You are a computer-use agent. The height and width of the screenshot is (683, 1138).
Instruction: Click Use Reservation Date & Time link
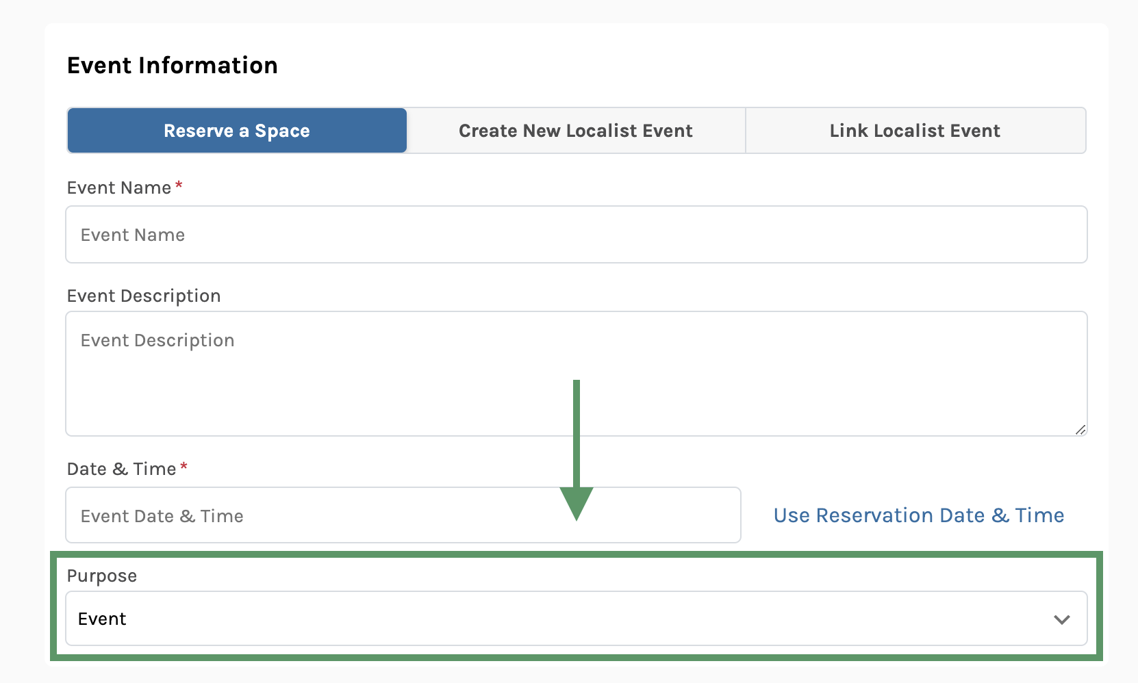point(918,515)
